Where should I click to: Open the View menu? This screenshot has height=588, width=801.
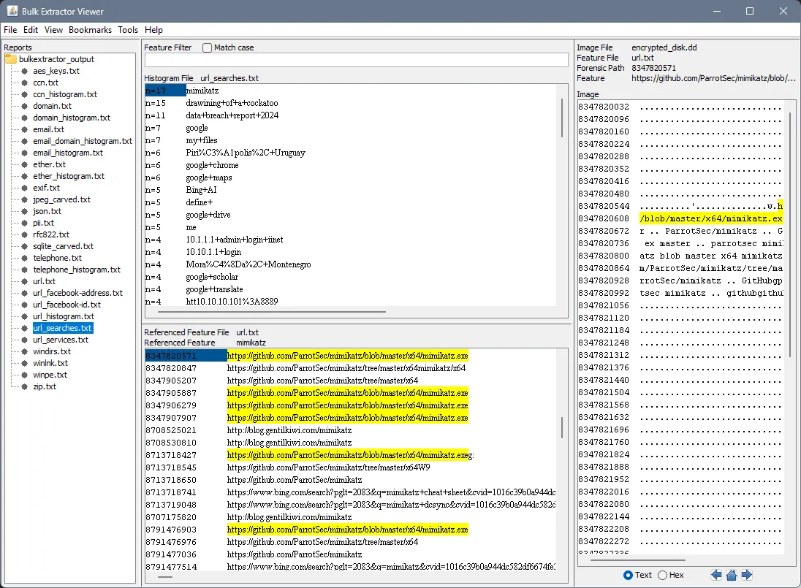tap(53, 30)
